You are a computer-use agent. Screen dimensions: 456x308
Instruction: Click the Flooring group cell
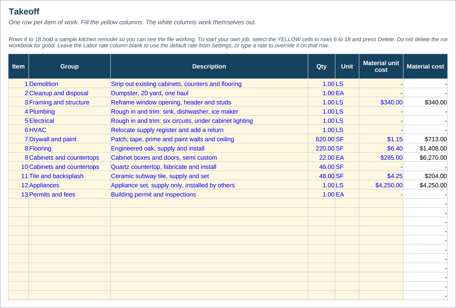click(69, 148)
